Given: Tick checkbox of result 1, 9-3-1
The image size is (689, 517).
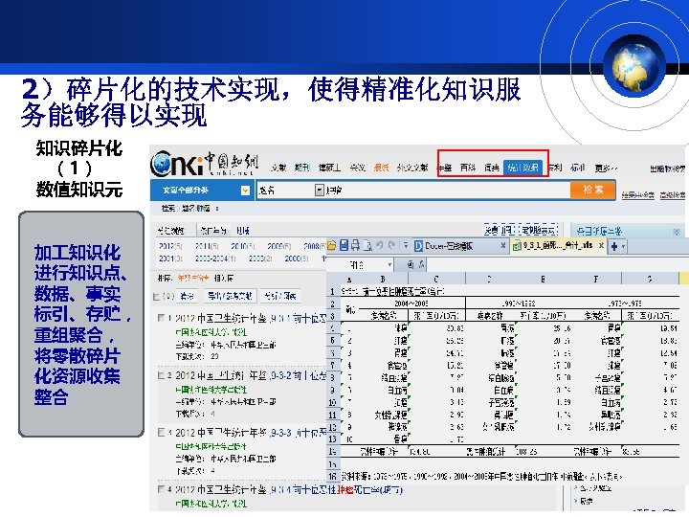Looking at the screenshot, I should (162, 318).
